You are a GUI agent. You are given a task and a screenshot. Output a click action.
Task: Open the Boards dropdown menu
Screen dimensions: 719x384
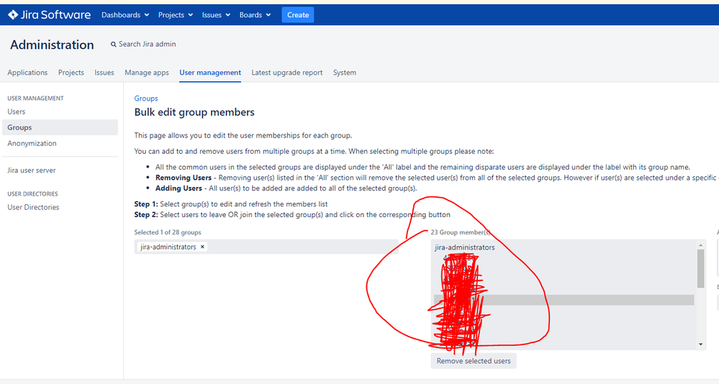[255, 15]
